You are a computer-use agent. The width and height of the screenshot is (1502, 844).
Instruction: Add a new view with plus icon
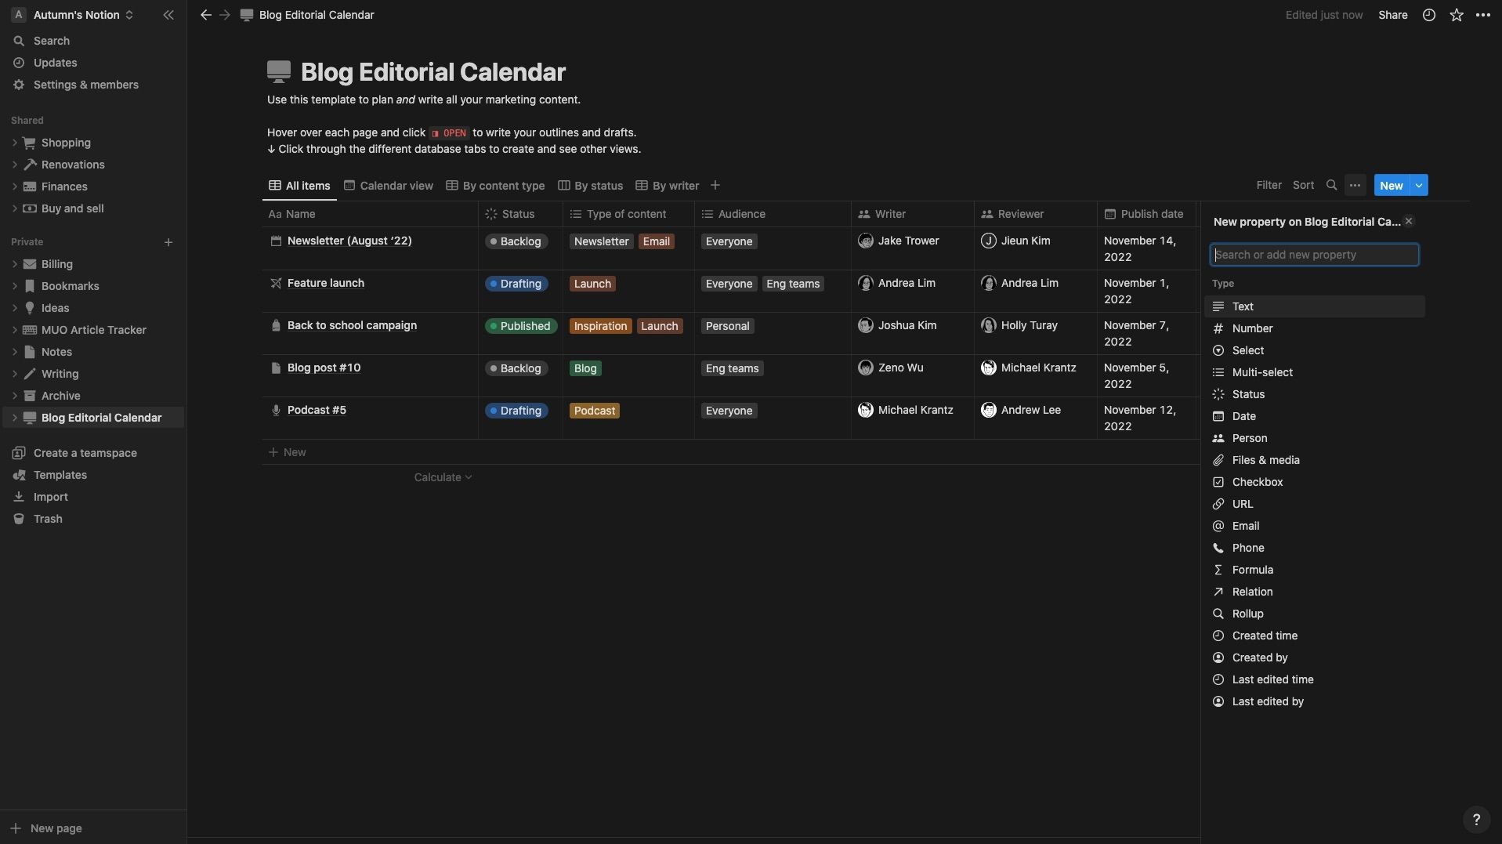(715, 186)
